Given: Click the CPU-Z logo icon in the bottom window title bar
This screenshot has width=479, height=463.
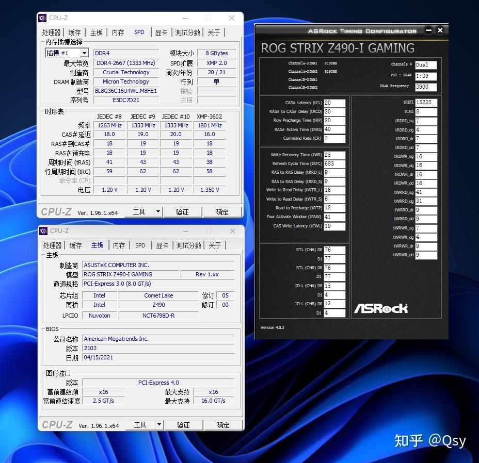Looking at the screenshot, I should point(42,231).
